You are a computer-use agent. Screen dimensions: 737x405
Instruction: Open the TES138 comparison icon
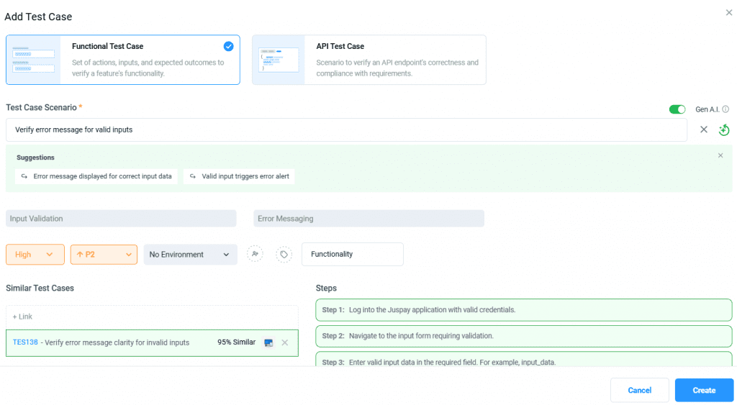(268, 342)
